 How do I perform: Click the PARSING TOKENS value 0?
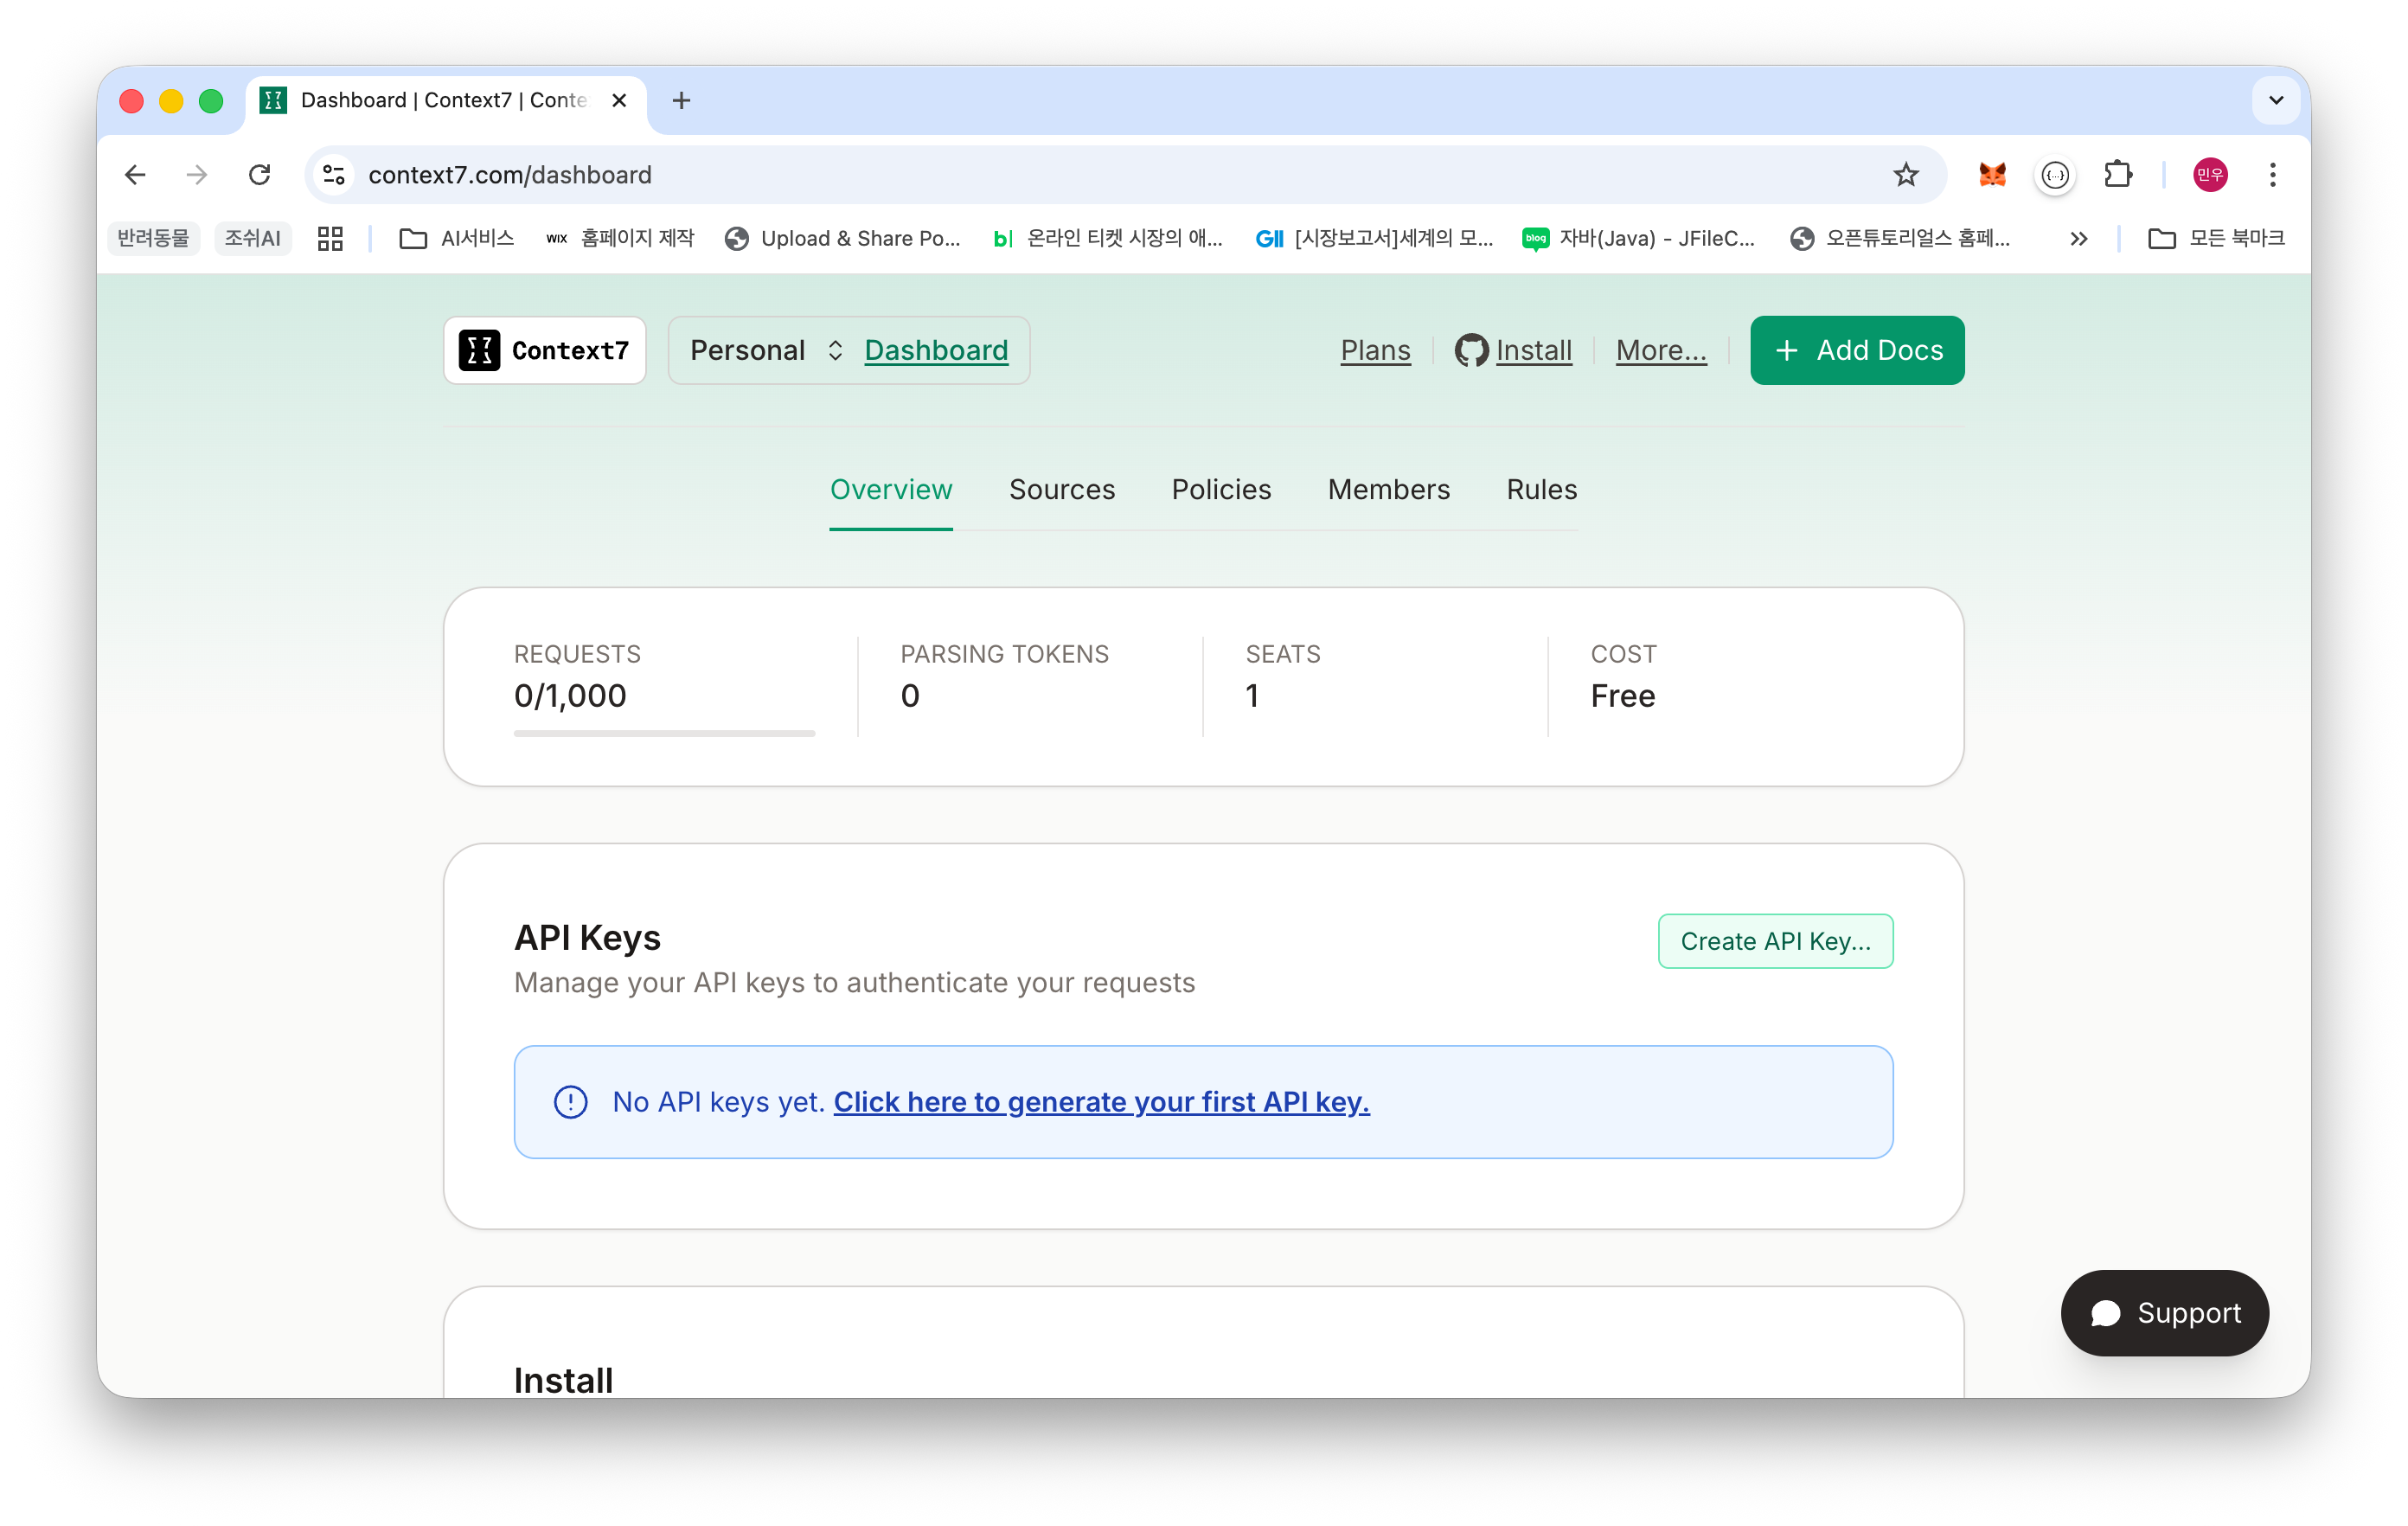910,696
